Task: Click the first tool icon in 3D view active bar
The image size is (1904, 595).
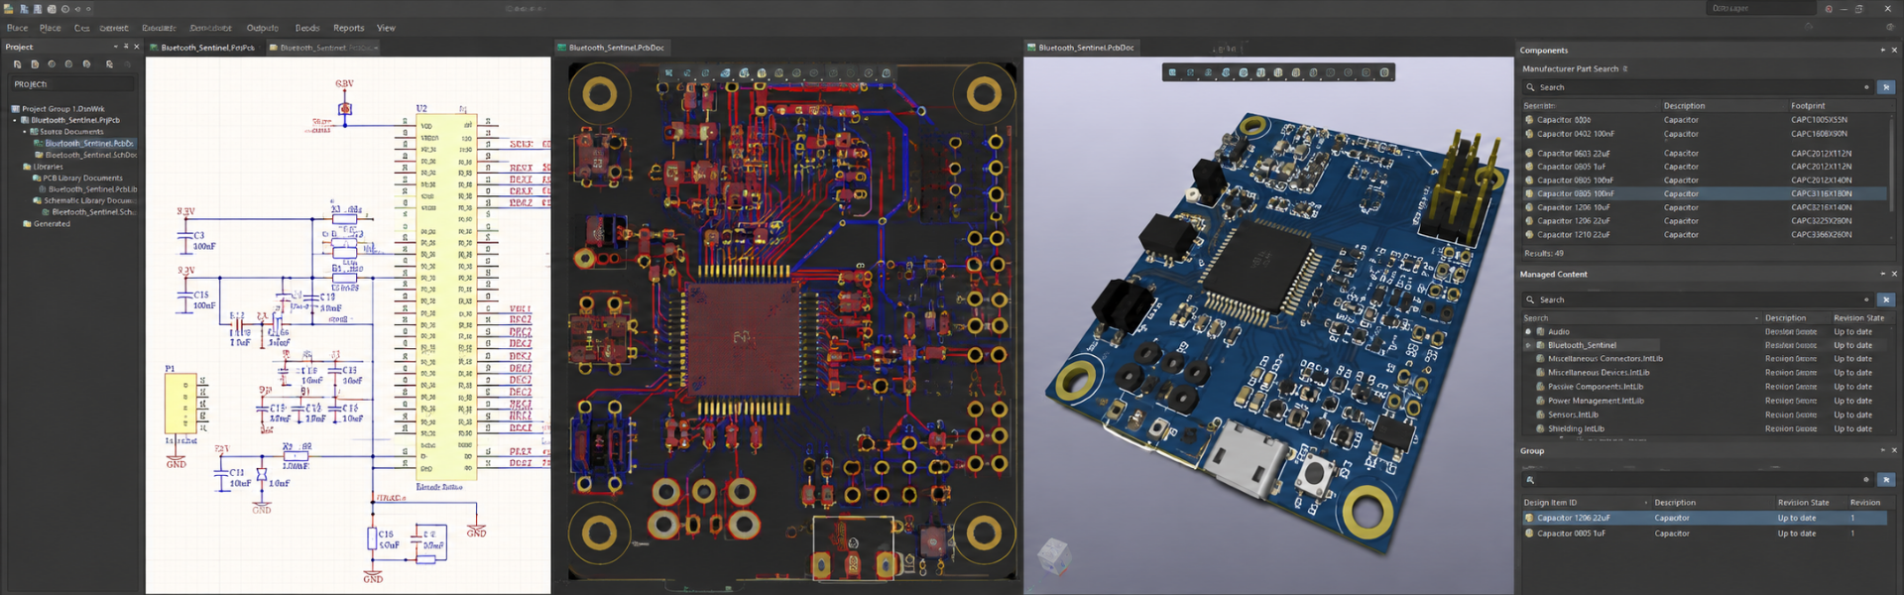Action: pos(1173,72)
